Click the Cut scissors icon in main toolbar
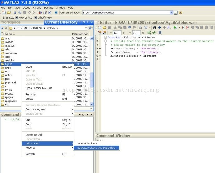The image size is (215, 173). click(x=15, y=13)
